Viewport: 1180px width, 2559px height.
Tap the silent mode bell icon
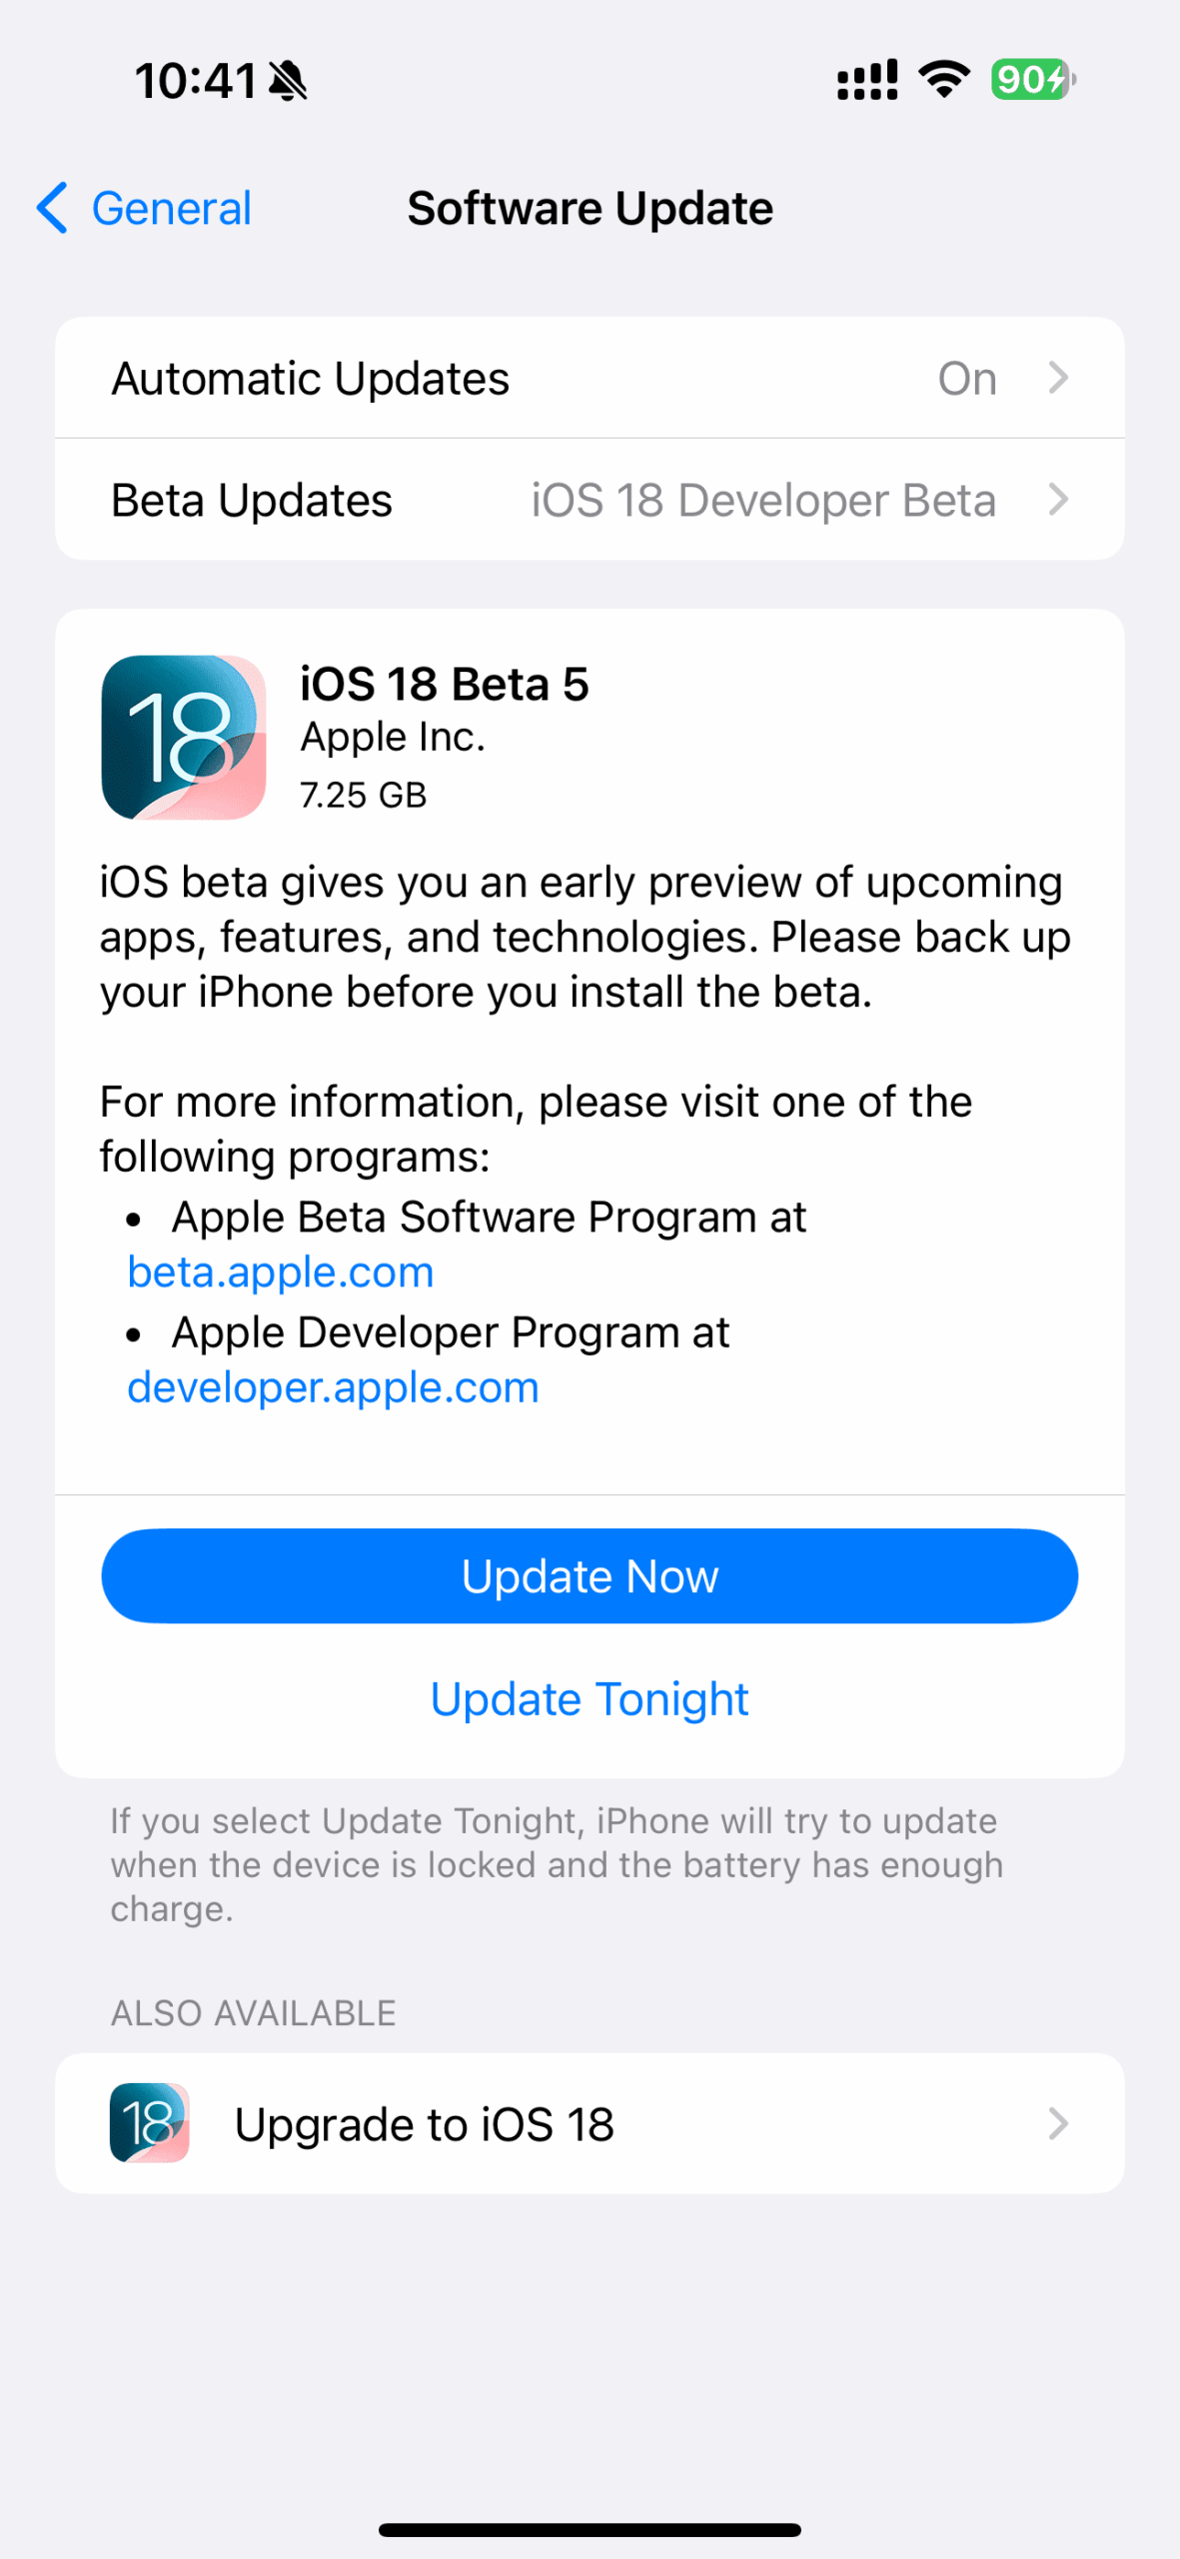[288, 81]
